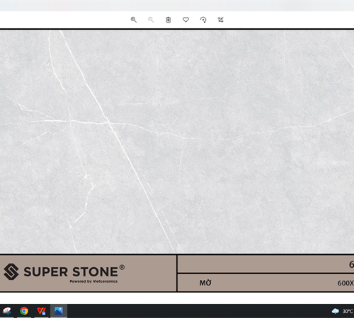The image size is (354, 318).
Task: Open the first taskbar app with gears
Action: (6, 311)
